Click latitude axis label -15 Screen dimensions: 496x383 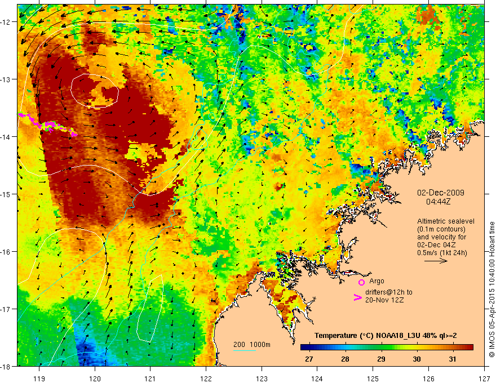pos(6,194)
